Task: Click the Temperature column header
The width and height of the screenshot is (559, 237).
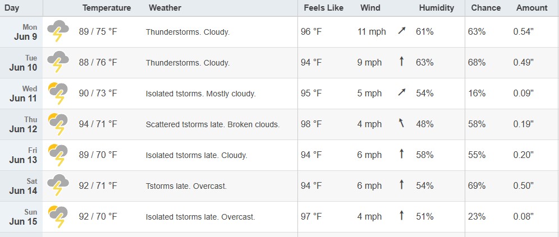Action: click(x=107, y=8)
